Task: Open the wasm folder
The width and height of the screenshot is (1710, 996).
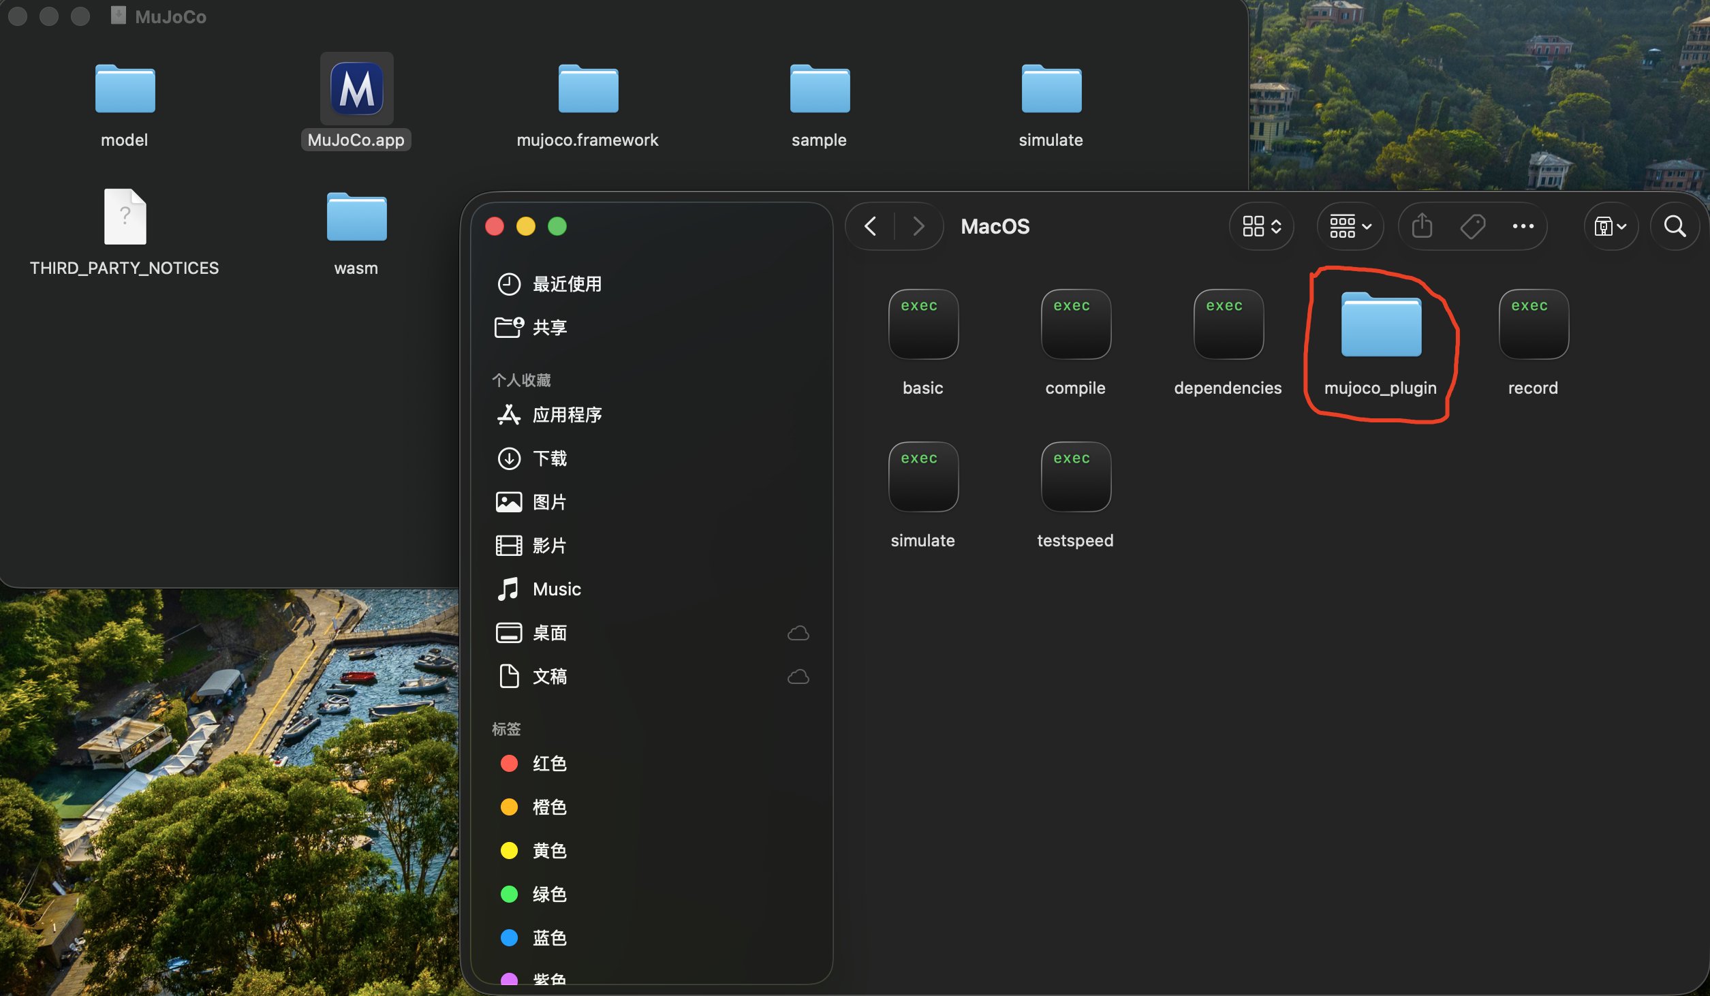Action: (356, 217)
